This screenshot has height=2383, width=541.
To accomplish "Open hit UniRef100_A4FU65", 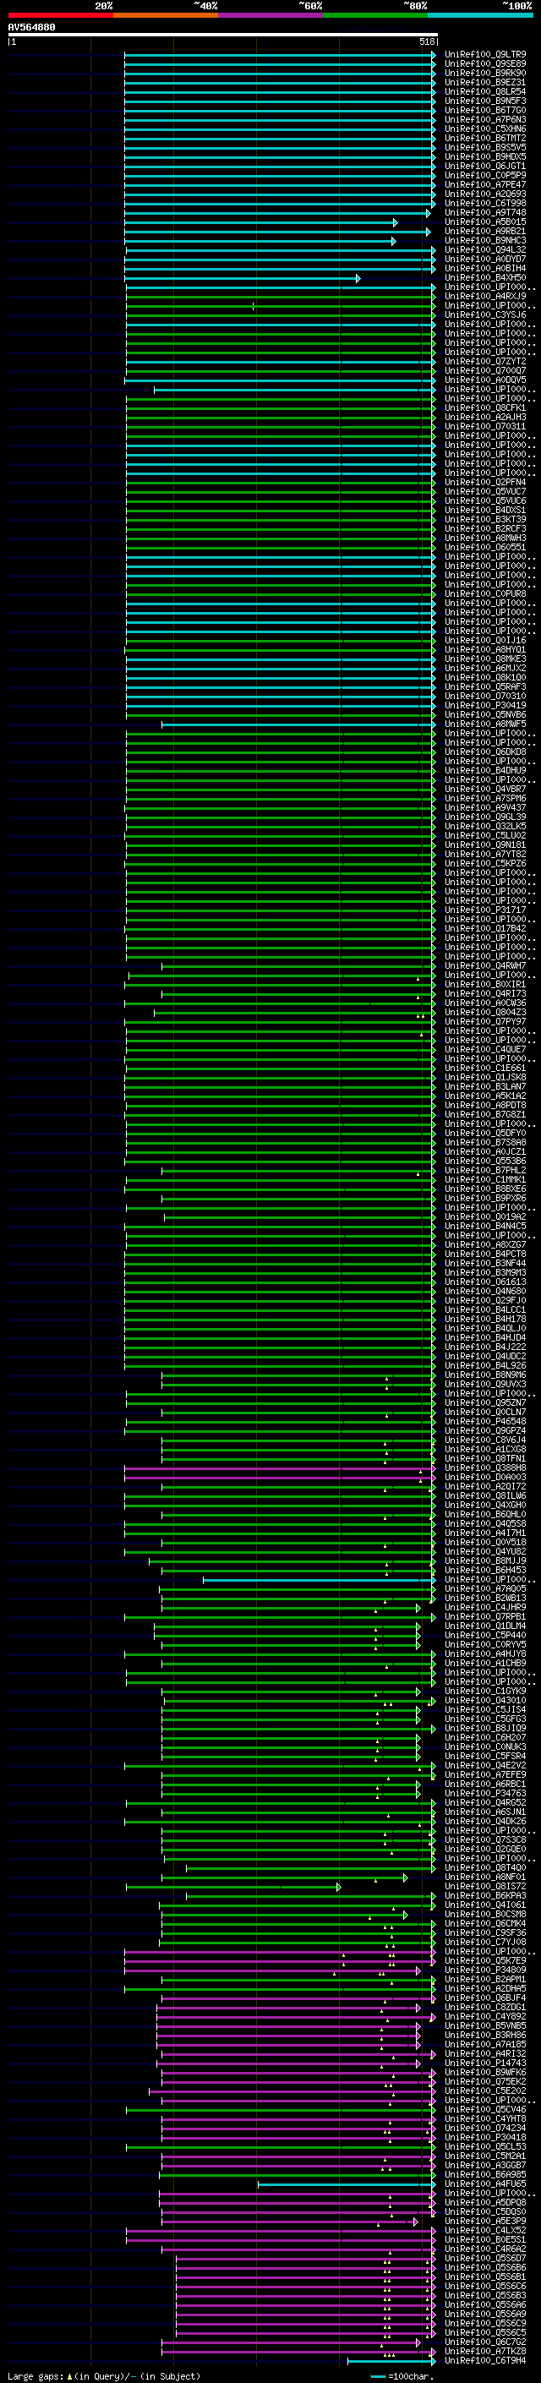I will point(485,2184).
